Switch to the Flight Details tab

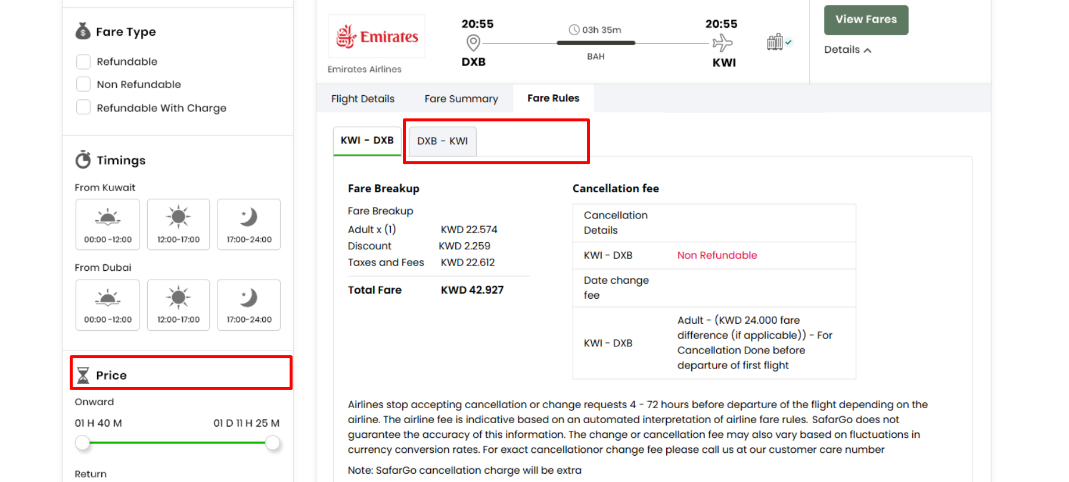(362, 99)
